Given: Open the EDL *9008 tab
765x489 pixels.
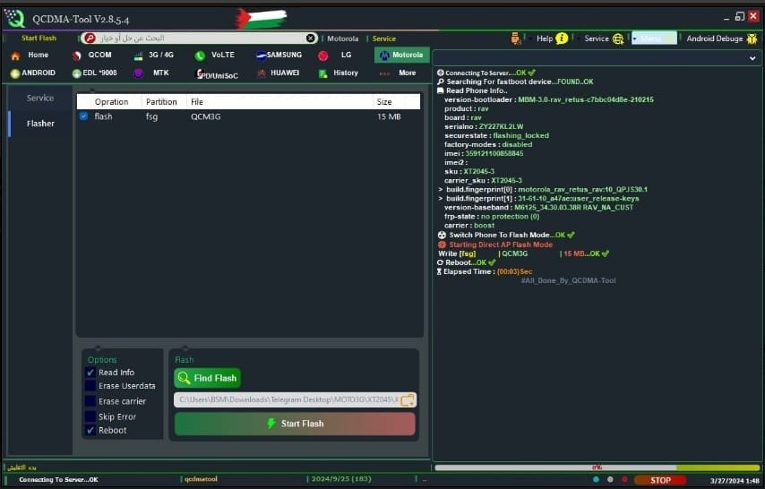Looking at the screenshot, I should [x=94, y=73].
